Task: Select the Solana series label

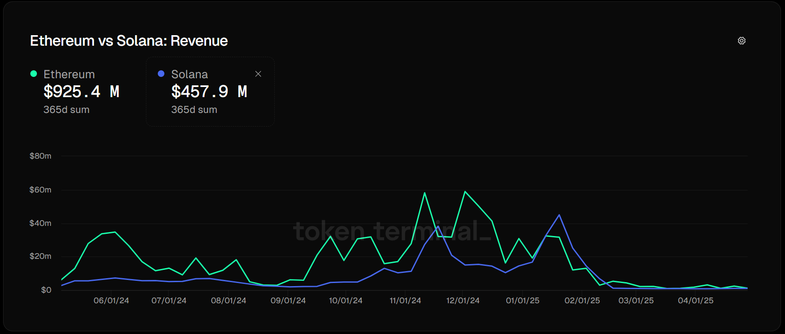Action: (189, 74)
